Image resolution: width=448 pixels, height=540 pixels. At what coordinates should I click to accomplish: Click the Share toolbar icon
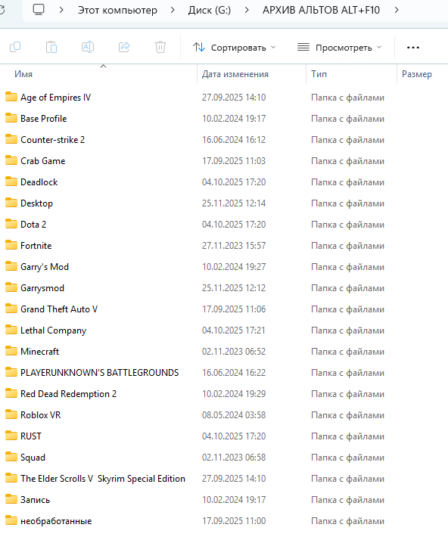(124, 47)
